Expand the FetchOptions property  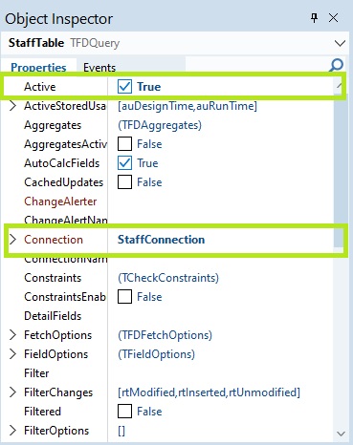[12, 335]
